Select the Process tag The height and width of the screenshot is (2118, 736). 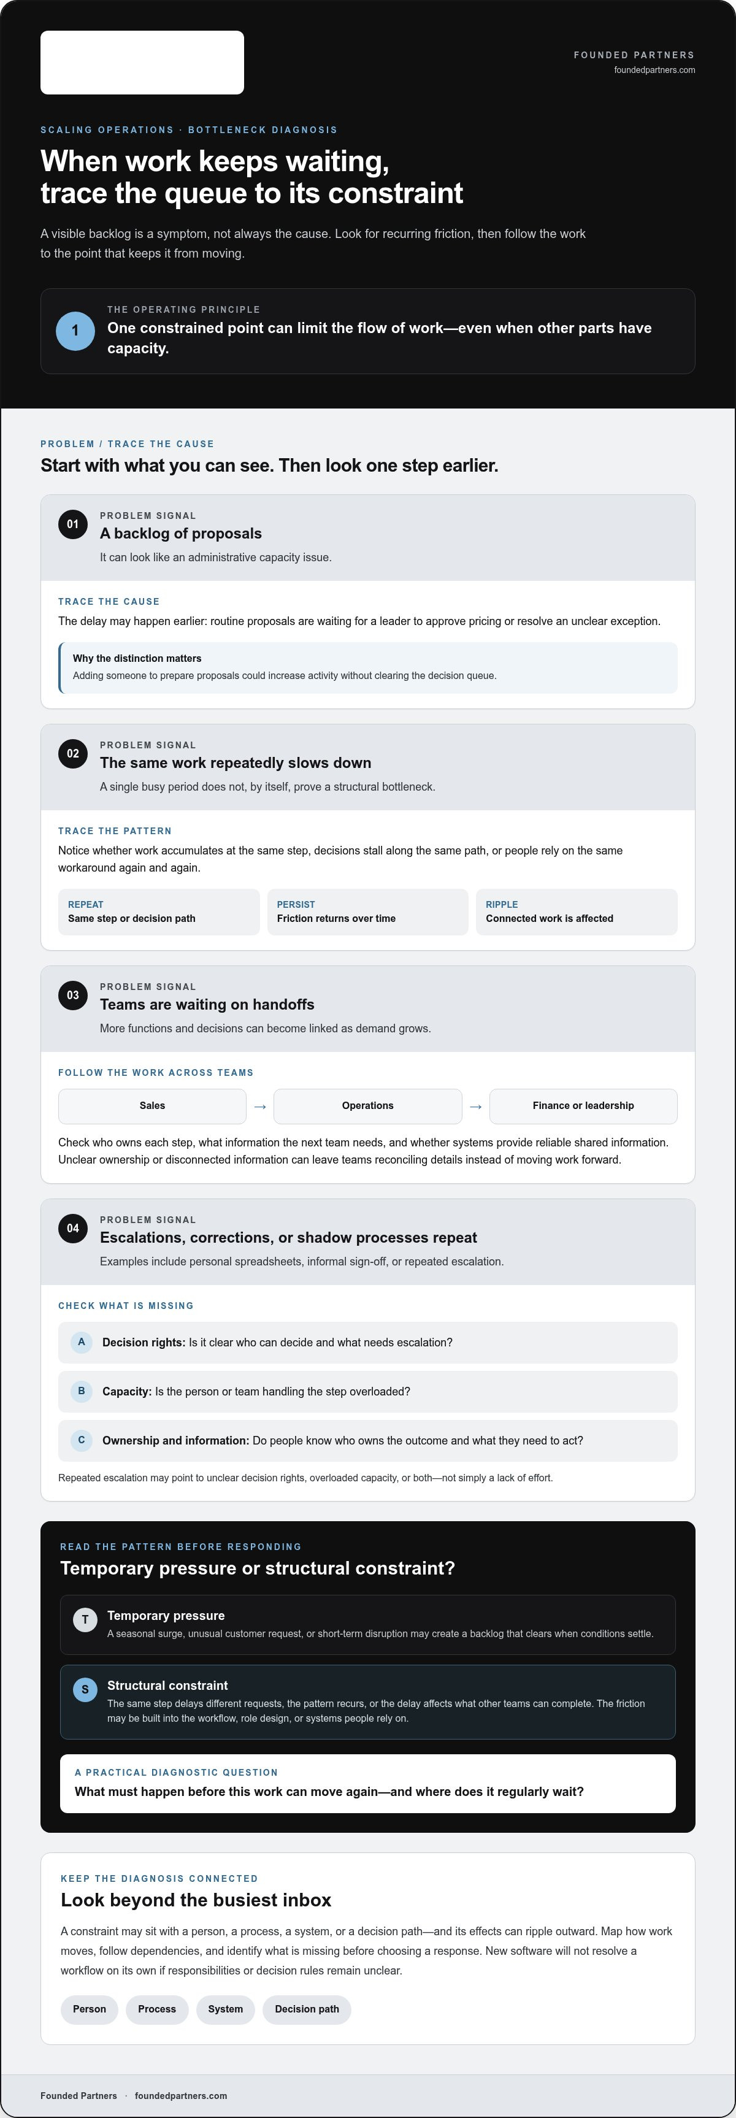tap(157, 2009)
